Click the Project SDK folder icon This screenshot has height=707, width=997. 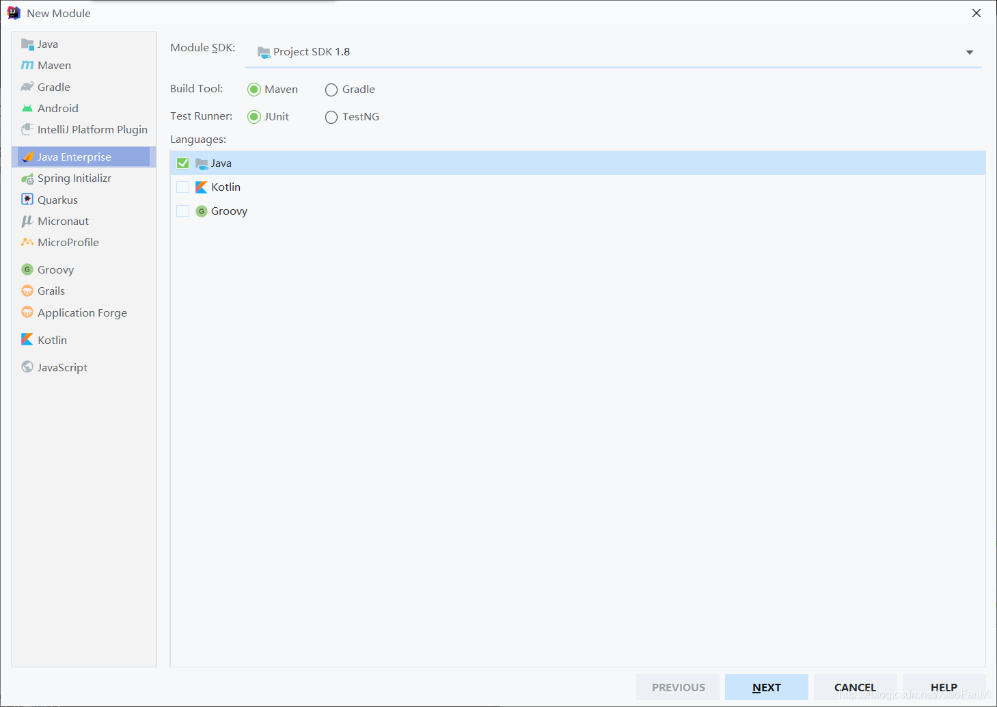[264, 52]
